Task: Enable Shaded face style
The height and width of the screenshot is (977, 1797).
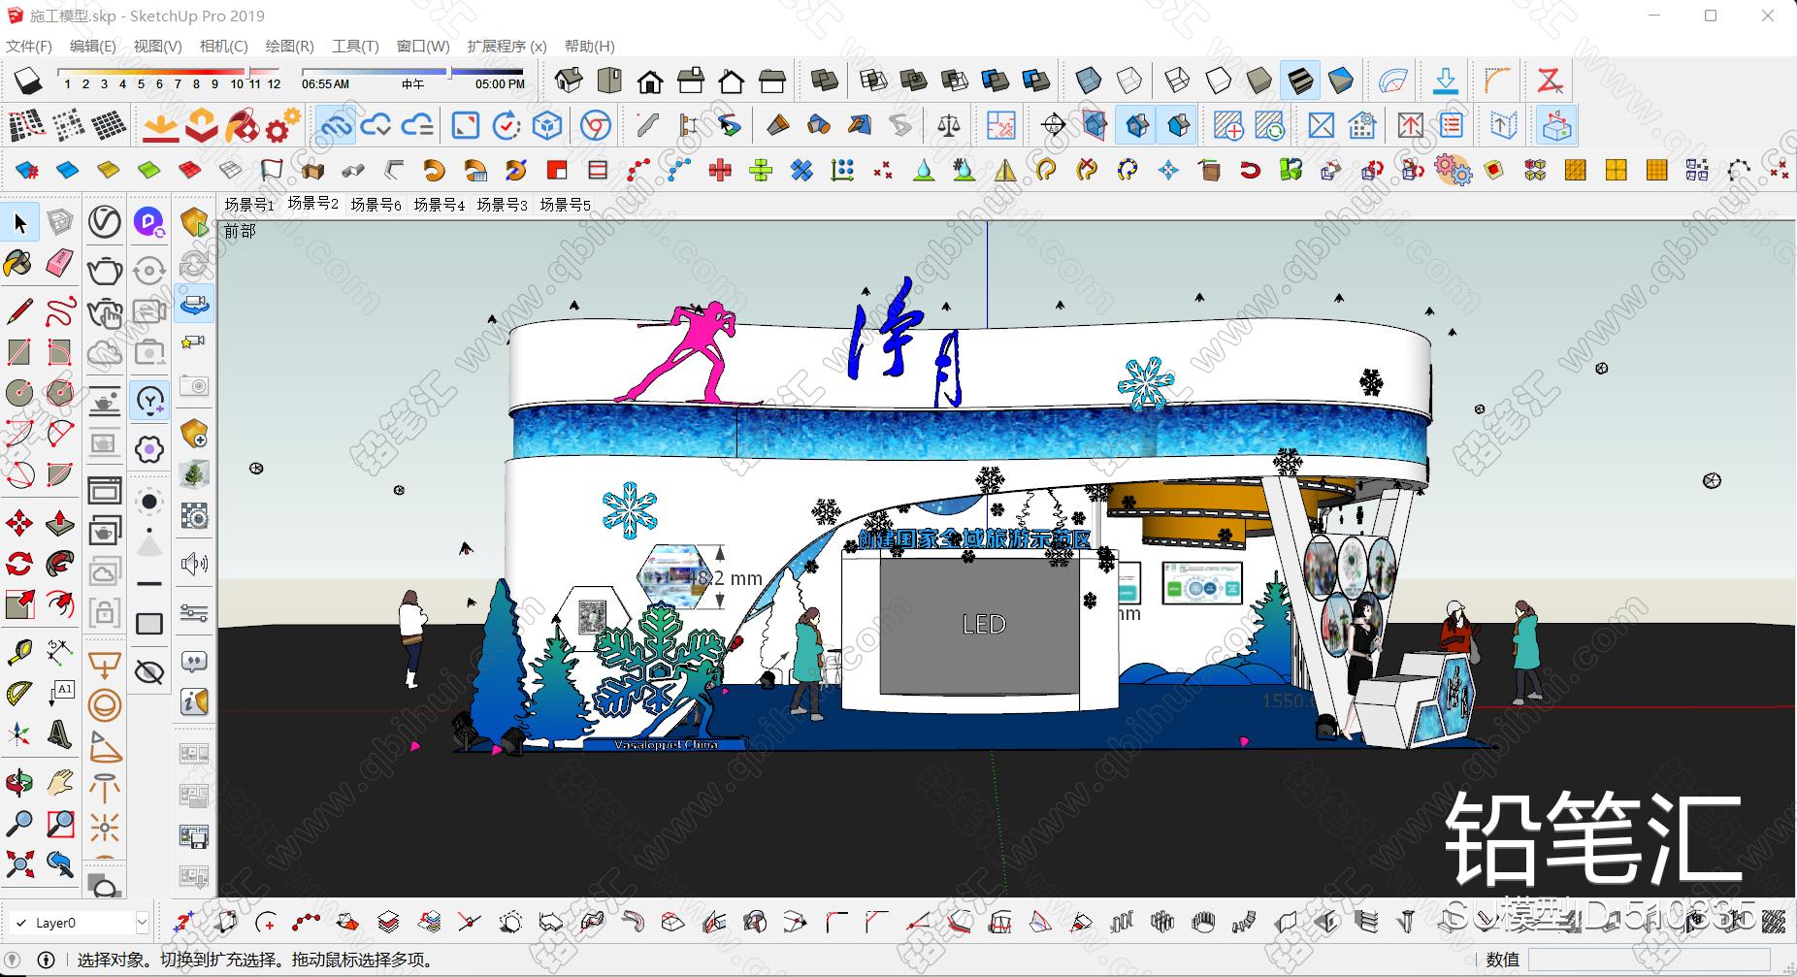Action: (x=1258, y=81)
